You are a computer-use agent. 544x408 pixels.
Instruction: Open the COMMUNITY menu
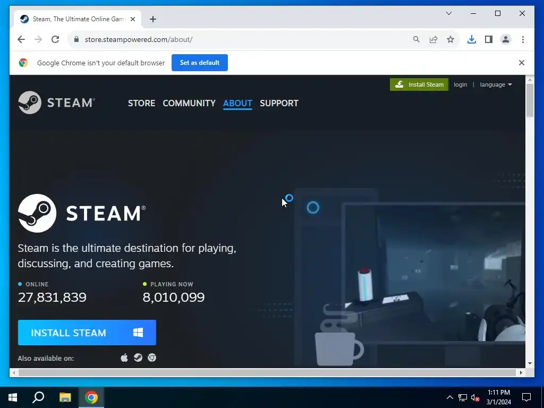[189, 103]
